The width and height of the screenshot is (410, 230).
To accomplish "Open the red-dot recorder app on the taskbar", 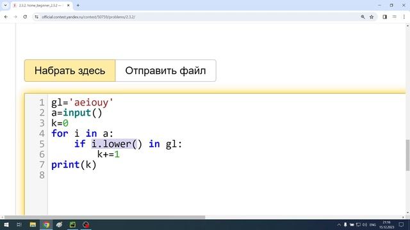I will tap(86, 224).
